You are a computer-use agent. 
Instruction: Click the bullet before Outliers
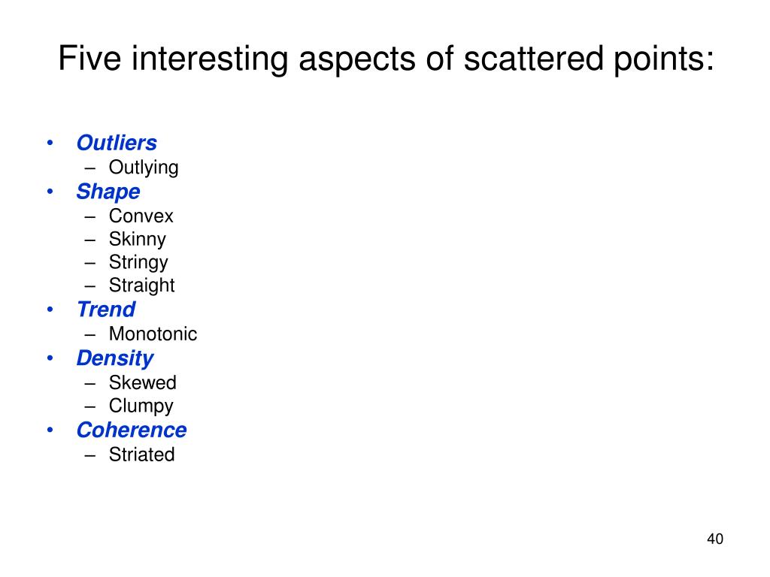click(50, 143)
